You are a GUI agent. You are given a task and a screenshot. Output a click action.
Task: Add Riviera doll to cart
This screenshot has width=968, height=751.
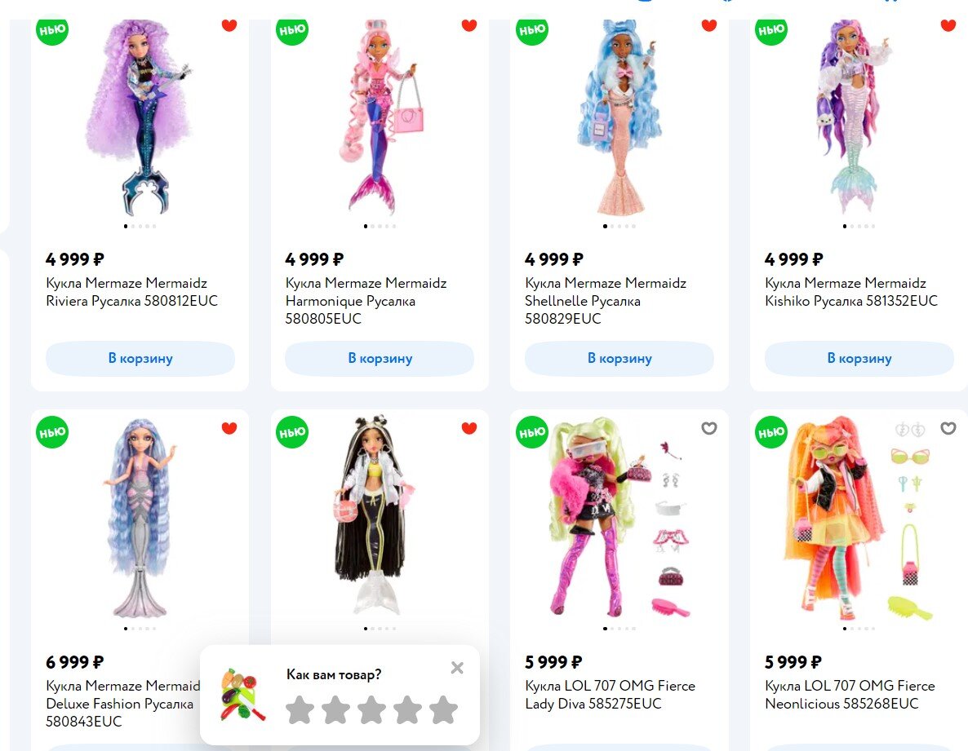pyautogui.click(x=140, y=358)
